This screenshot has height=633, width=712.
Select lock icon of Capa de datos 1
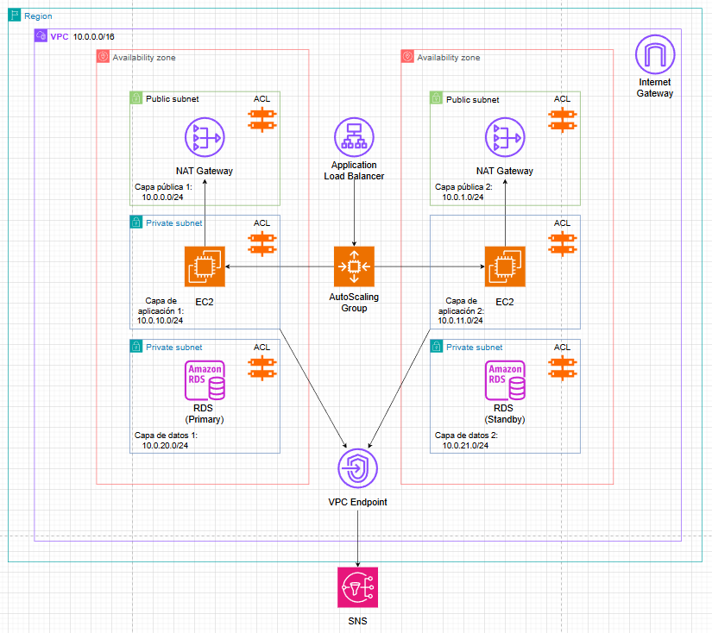tap(135, 346)
